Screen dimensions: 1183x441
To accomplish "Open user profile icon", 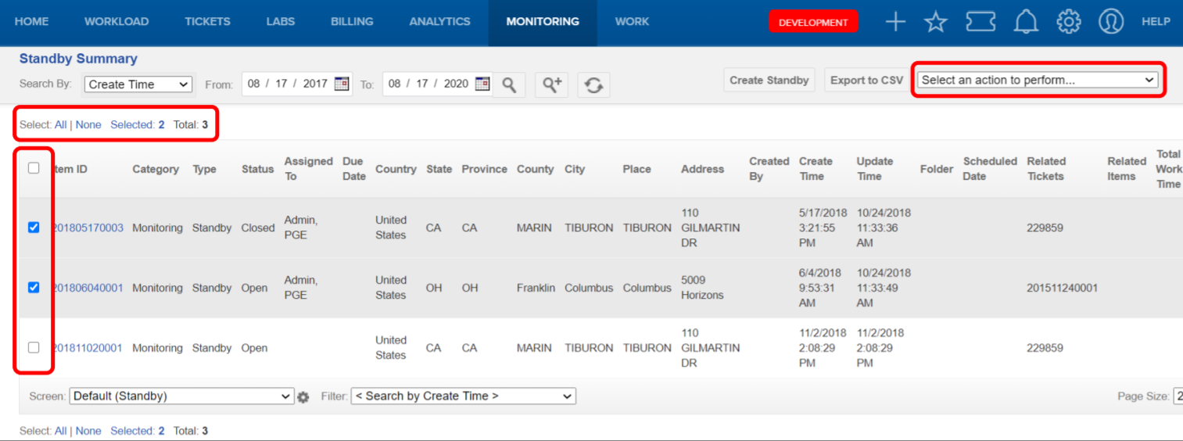I will click(x=1110, y=22).
